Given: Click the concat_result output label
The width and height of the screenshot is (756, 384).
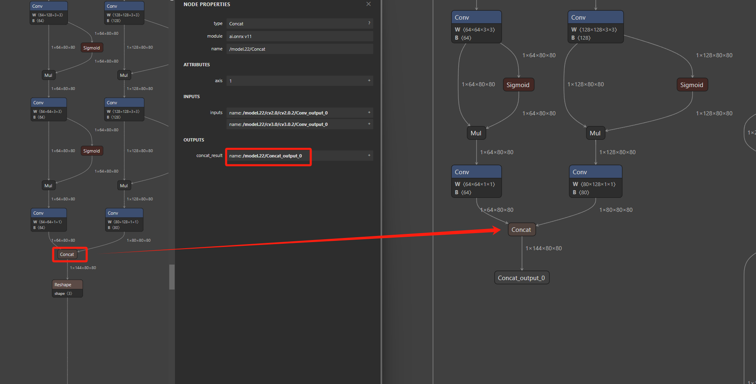Looking at the screenshot, I should click(x=209, y=155).
